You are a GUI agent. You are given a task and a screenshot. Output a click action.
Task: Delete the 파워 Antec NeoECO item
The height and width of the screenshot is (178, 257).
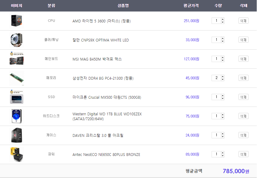point(243,154)
